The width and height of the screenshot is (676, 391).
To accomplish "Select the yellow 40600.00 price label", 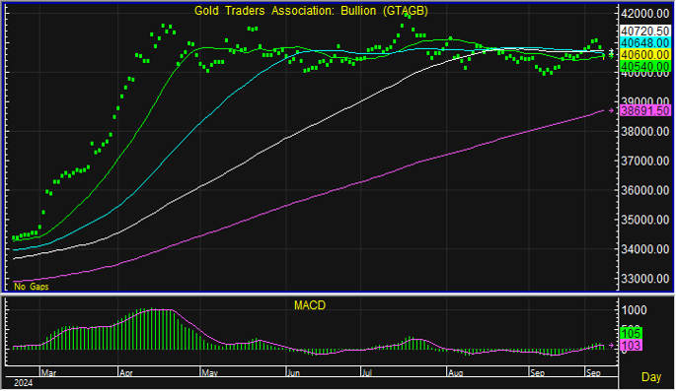I will [645, 54].
